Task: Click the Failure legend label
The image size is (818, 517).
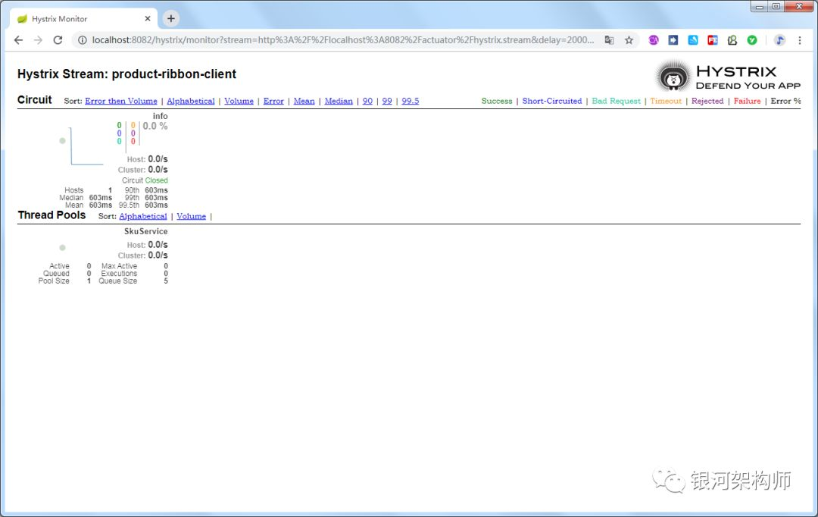Action: coord(747,101)
